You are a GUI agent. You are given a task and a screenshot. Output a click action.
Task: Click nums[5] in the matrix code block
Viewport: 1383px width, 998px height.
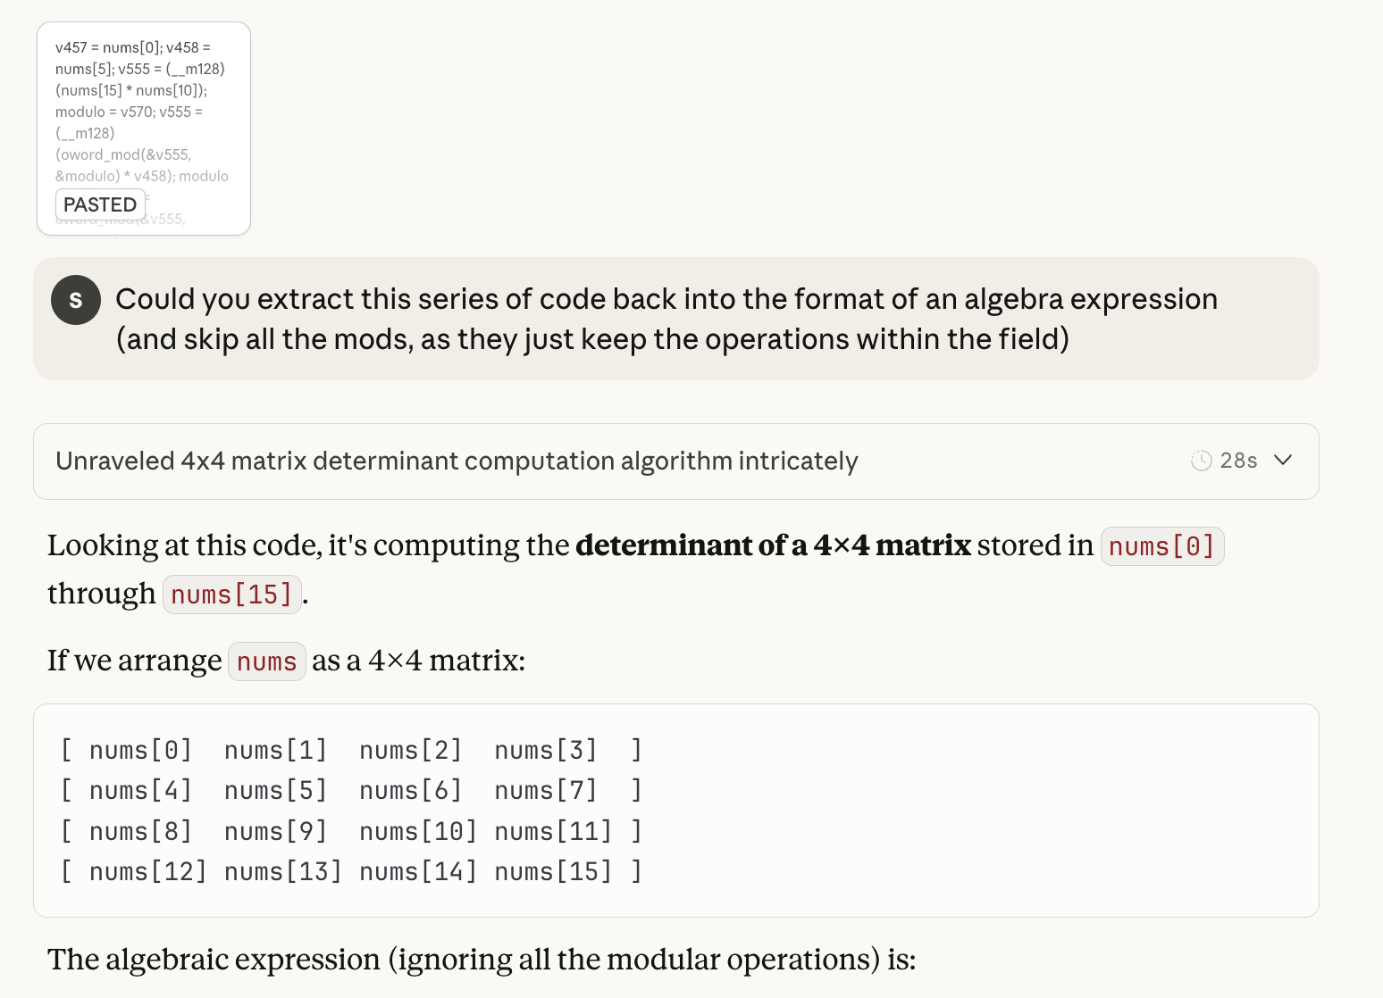click(275, 791)
